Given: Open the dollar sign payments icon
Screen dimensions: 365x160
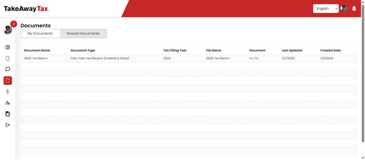Looking at the screenshot, I should pyautogui.click(x=8, y=92).
